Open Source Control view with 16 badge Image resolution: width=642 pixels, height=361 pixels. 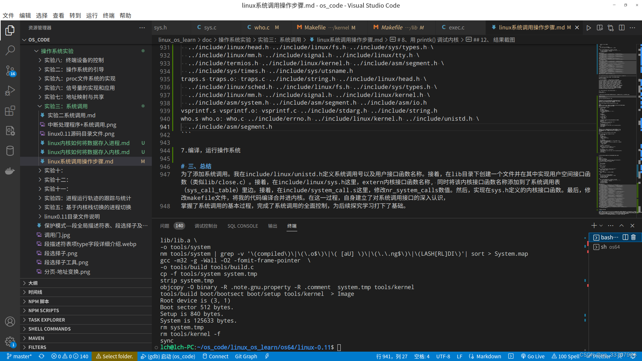coord(10,71)
